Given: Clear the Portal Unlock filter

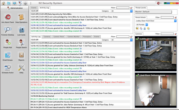Looking at the screenshot, I should tap(176, 18).
